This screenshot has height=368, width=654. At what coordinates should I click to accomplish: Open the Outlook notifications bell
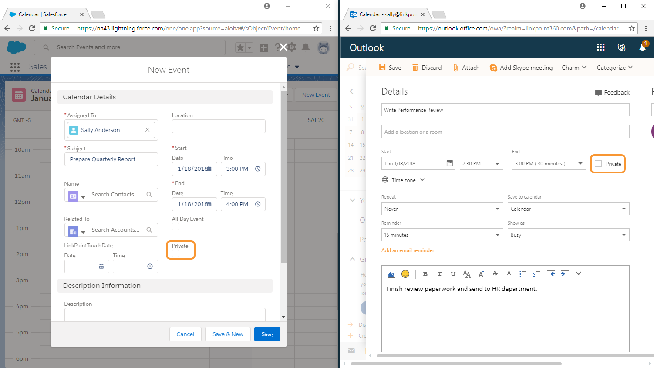click(x=642, y=47)
